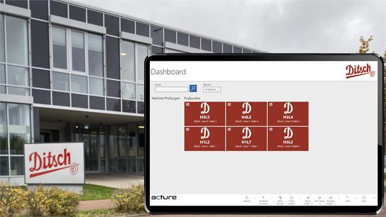Open the H4L3 Prüfpunkt tile
Viewport: 386px width, 217px height.
point(246,114)
